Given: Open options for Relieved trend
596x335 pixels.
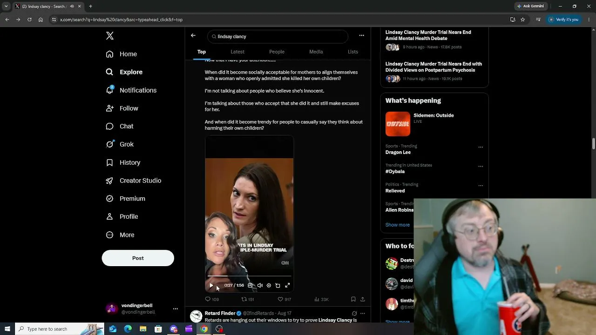Looking at the screenshot, I should pyautogui.click(x=481, y=186).
